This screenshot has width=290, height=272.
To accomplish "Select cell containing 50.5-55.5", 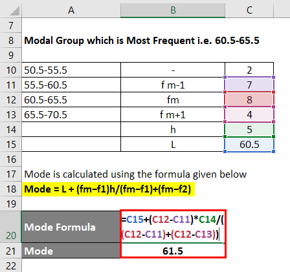I will (71, 70).
